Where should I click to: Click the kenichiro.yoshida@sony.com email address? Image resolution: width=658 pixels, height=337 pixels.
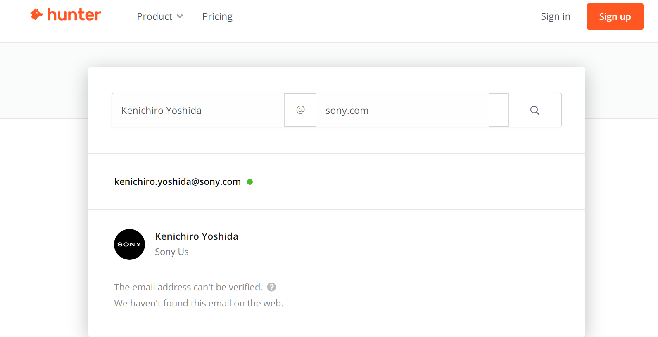pyautogui.click(x=177, y=181)
